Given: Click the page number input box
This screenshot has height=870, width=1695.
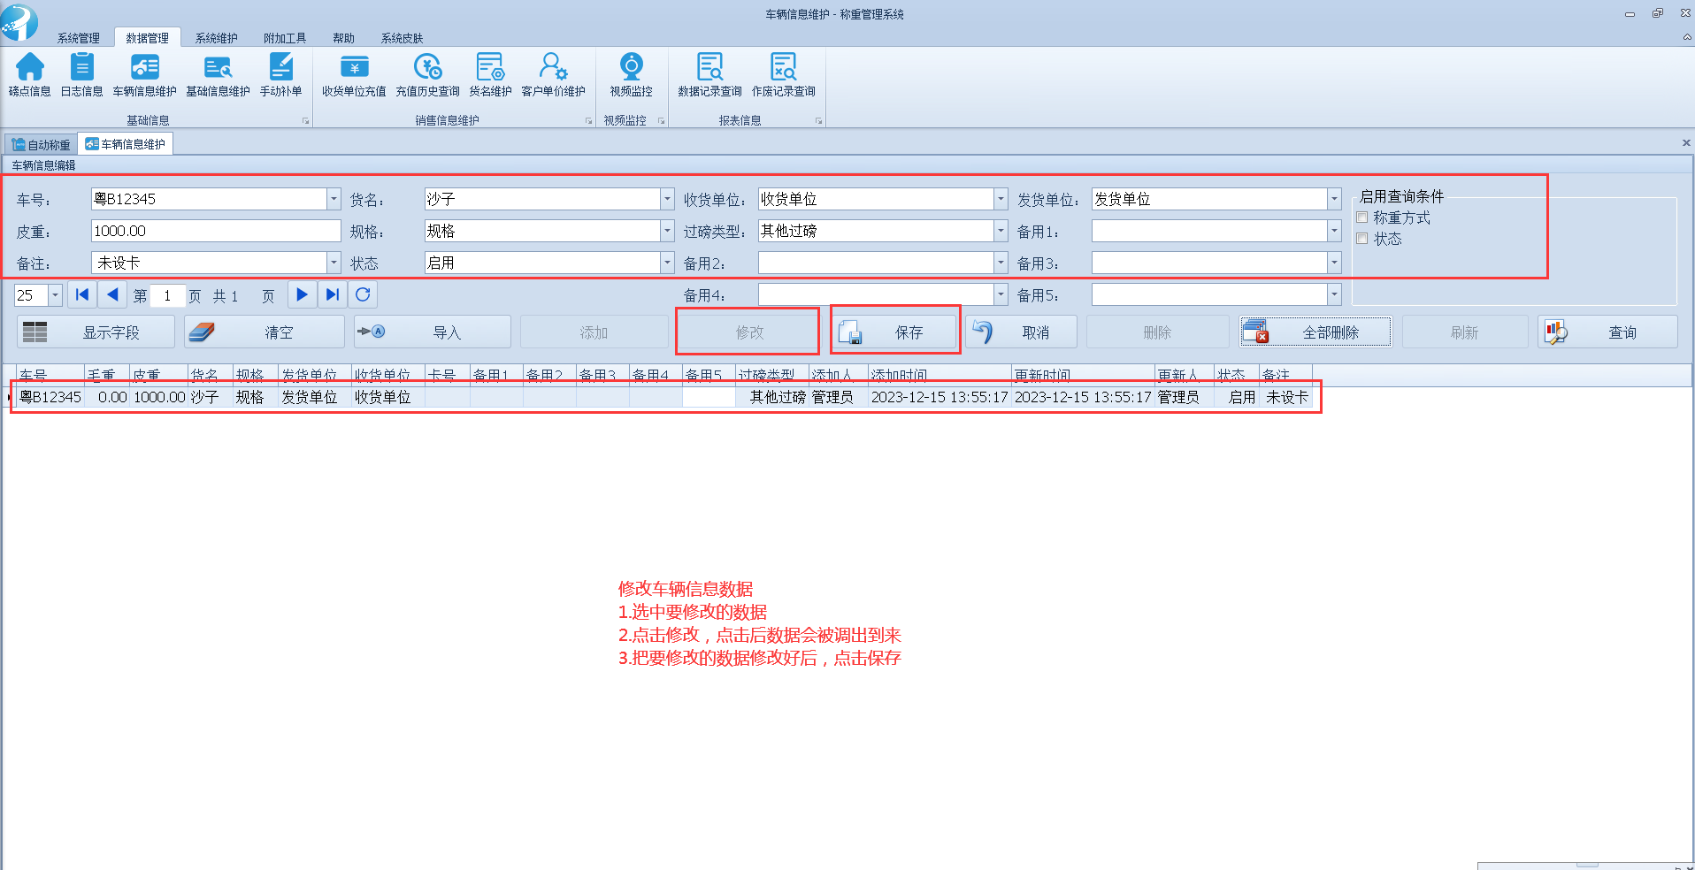Looking at the screenshot, I should coord(167,295).
